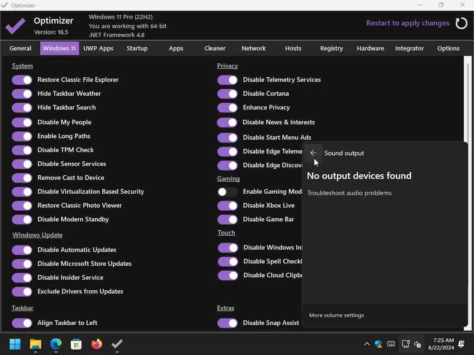Turn on Enable Gaming Mode switch
Image resolution: width=474 pixels, height=355 pixels.
tap(227, 192)
